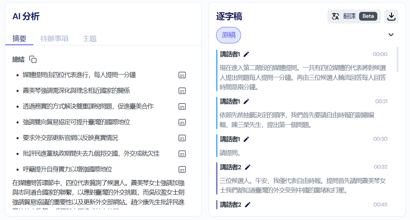Click pencil icon for 講話者1 at 00:21

pyautogui.click(x=246, y=101)
